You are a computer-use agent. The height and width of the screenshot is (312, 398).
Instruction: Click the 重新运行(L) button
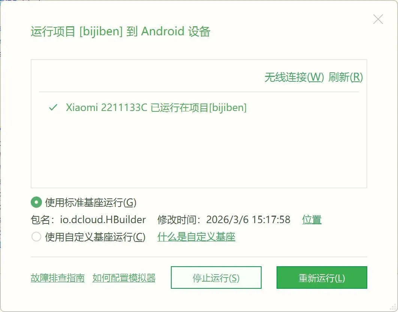pyautogui.click(x=322, y=277)
